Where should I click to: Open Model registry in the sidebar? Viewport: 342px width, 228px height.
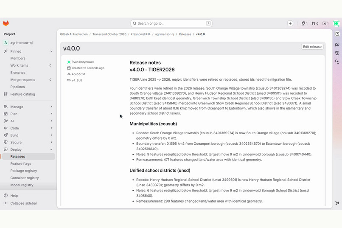pos(28,185)
